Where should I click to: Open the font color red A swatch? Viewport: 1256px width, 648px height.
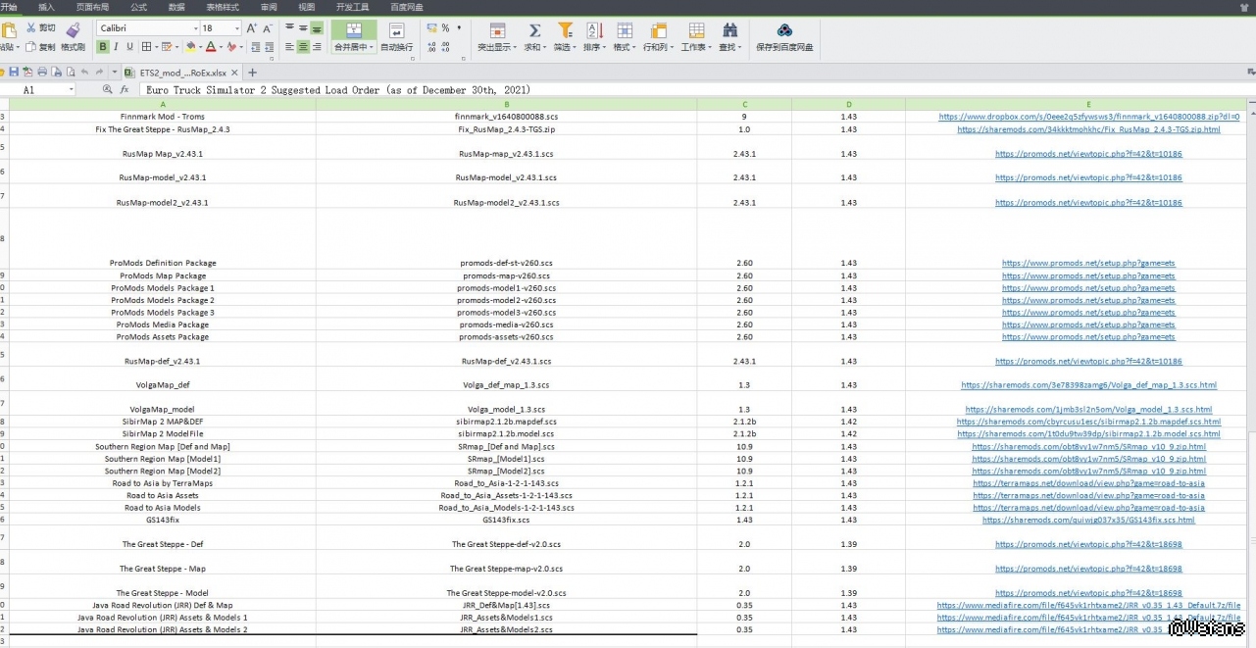pos(211,46)
